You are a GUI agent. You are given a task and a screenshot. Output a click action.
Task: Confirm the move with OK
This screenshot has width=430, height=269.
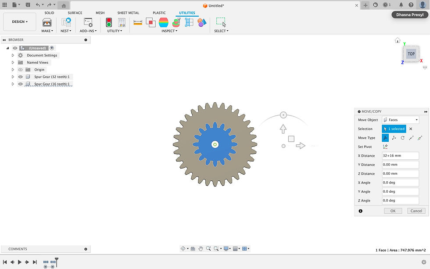pos(393,211)
